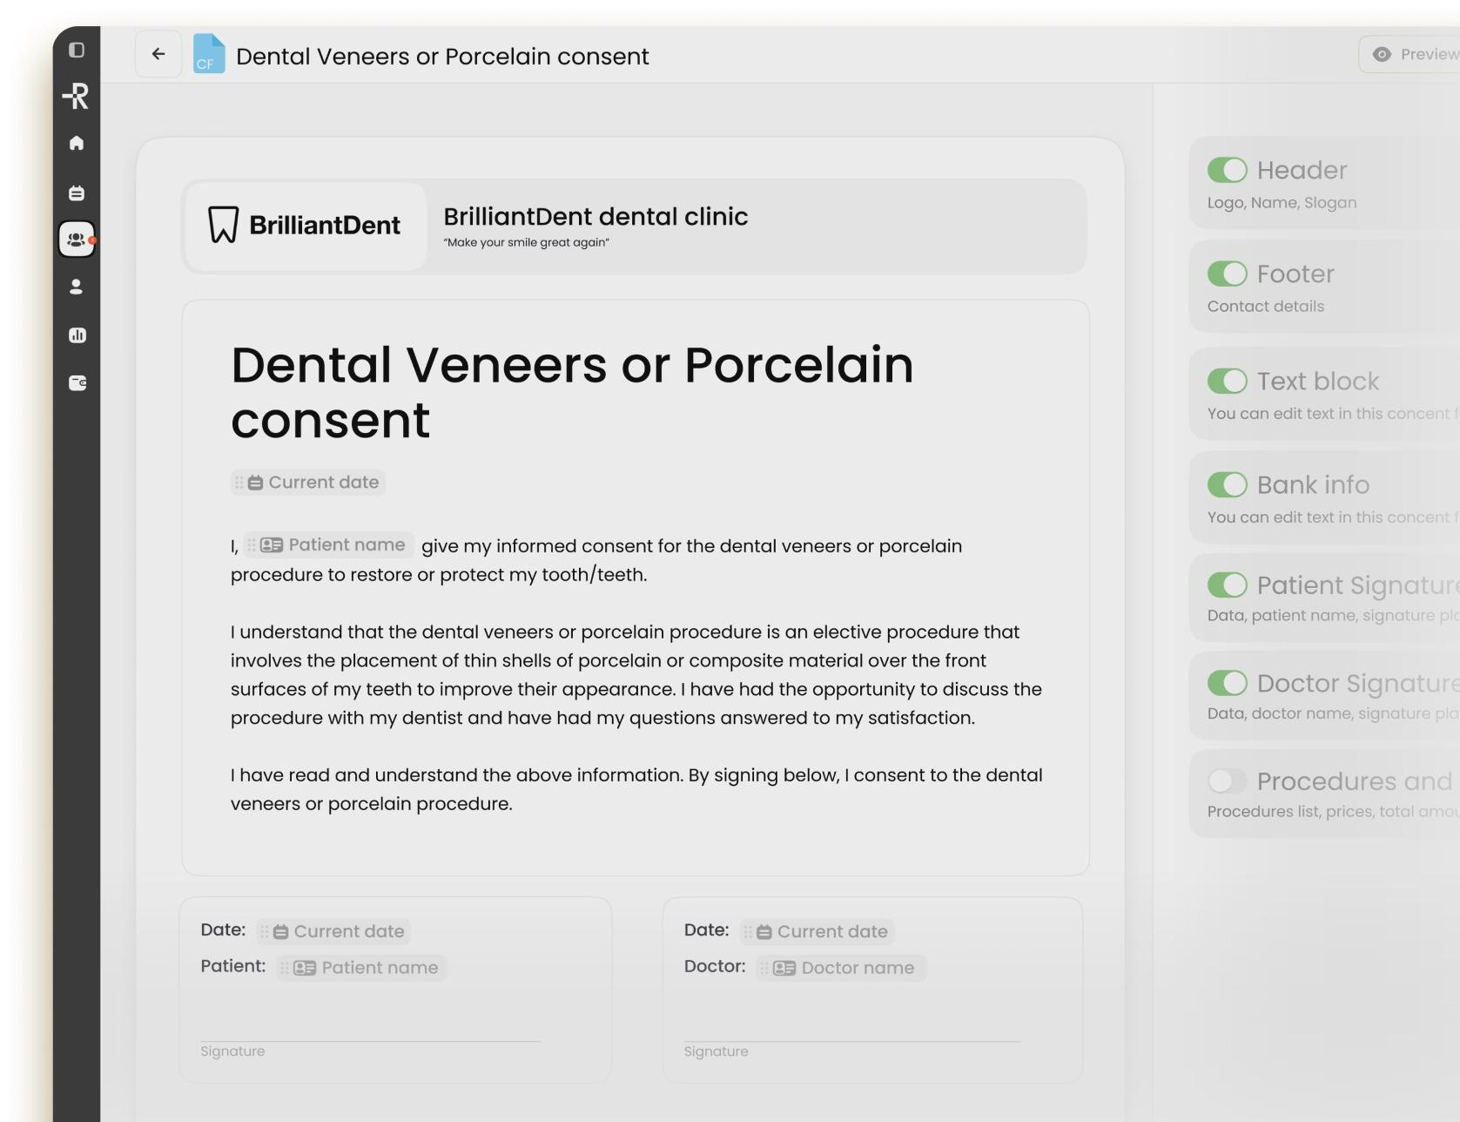Toggle the sidebar collapse icon
1460x1122 pixels.
[77, 51]
